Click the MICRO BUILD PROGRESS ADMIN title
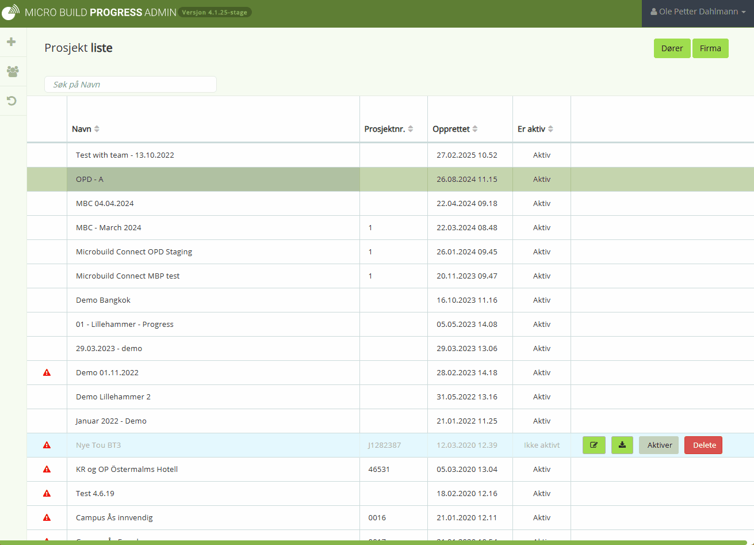Screen dimensions: 754x545 coord(101,12)
